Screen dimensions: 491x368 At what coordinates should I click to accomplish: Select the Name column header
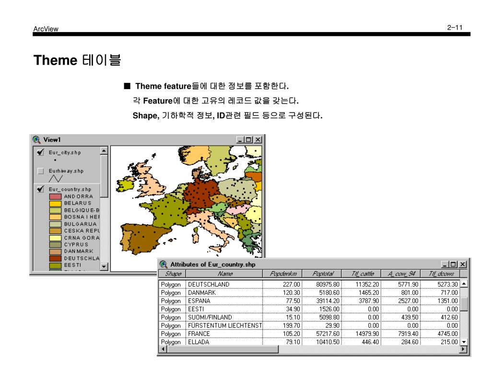click(x=224, y=274)
